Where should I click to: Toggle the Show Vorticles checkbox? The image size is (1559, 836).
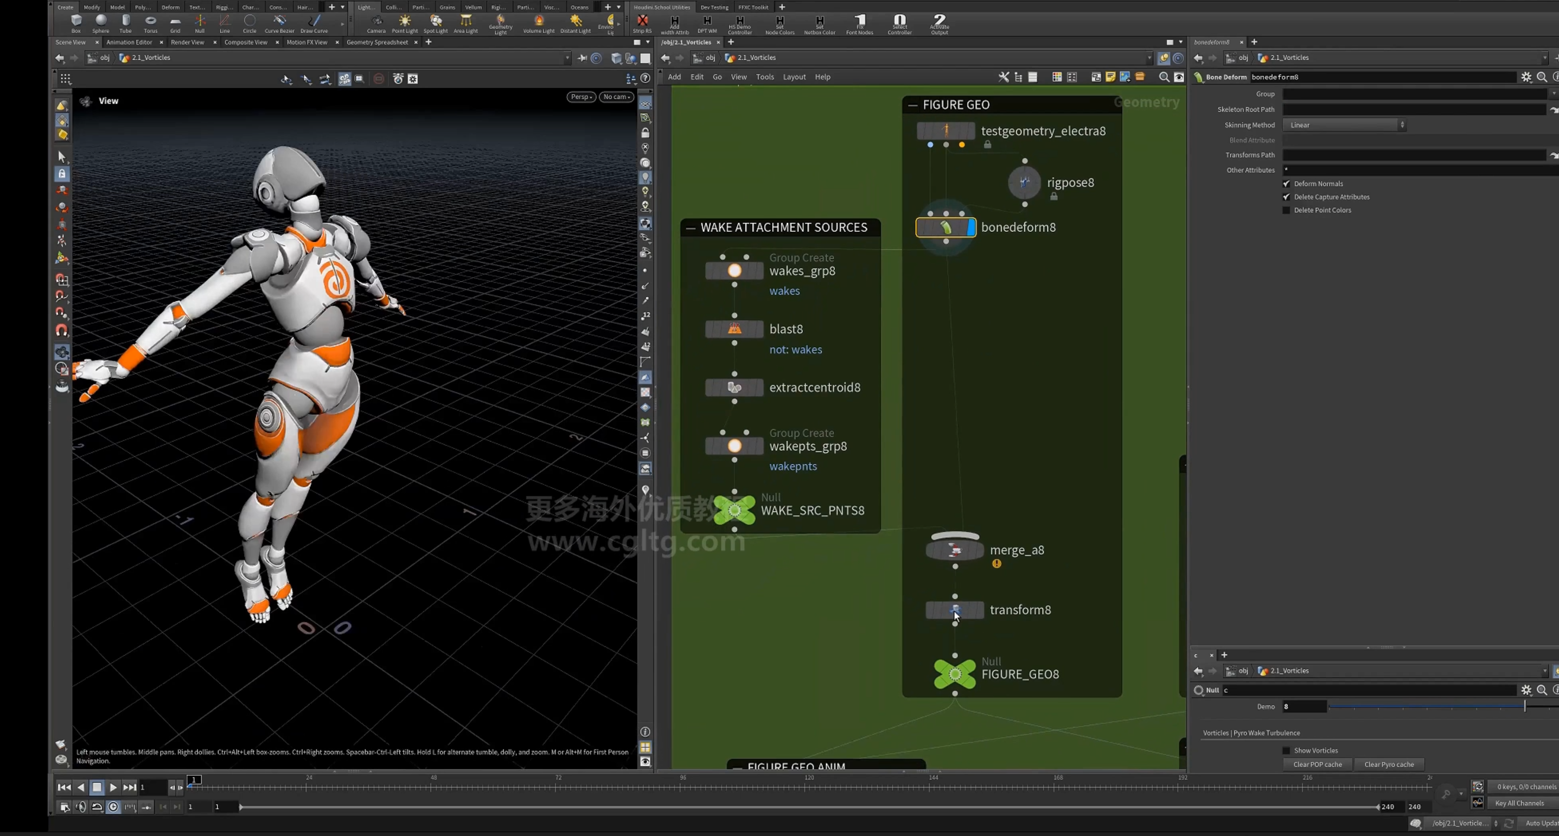1286,751
